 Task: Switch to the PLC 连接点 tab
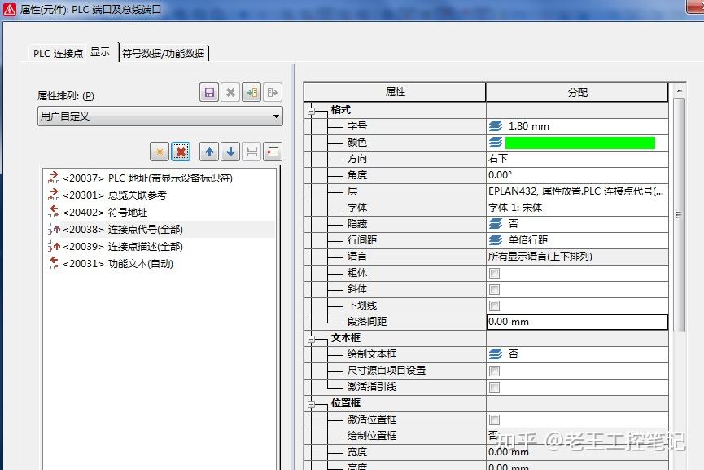tap(56, 52)
